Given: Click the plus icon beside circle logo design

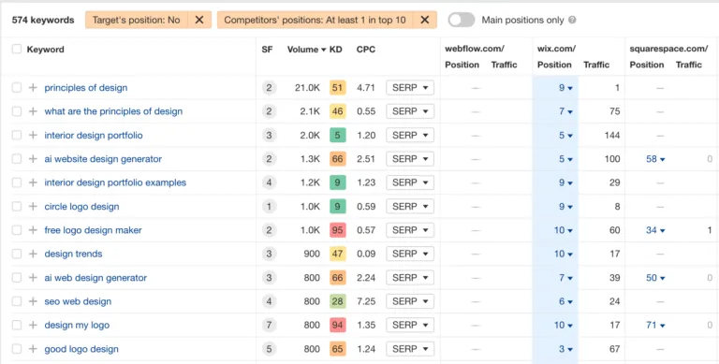Looking at the screenshot, I should (33, 206).
